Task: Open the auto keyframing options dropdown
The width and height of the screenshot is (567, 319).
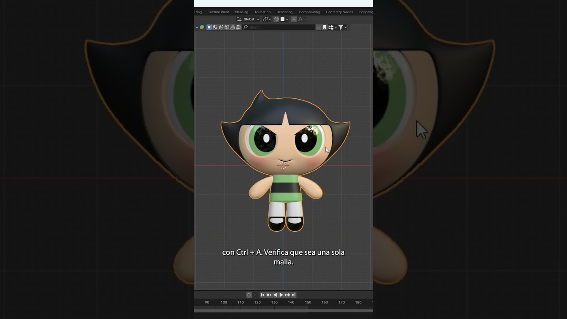Action: [x=255, y=295]
